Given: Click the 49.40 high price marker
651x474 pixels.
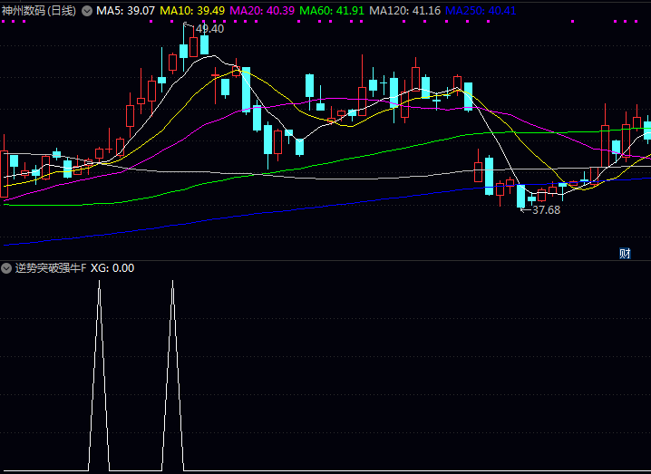Looking at the screenshot, I should pyautogui.click(x=209, y=29).
